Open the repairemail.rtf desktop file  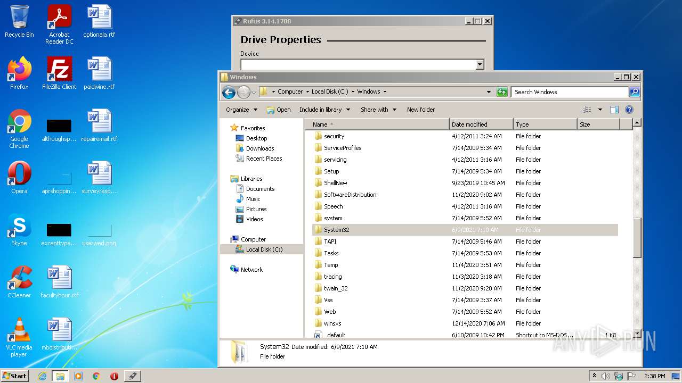click(x=99, y=126)
